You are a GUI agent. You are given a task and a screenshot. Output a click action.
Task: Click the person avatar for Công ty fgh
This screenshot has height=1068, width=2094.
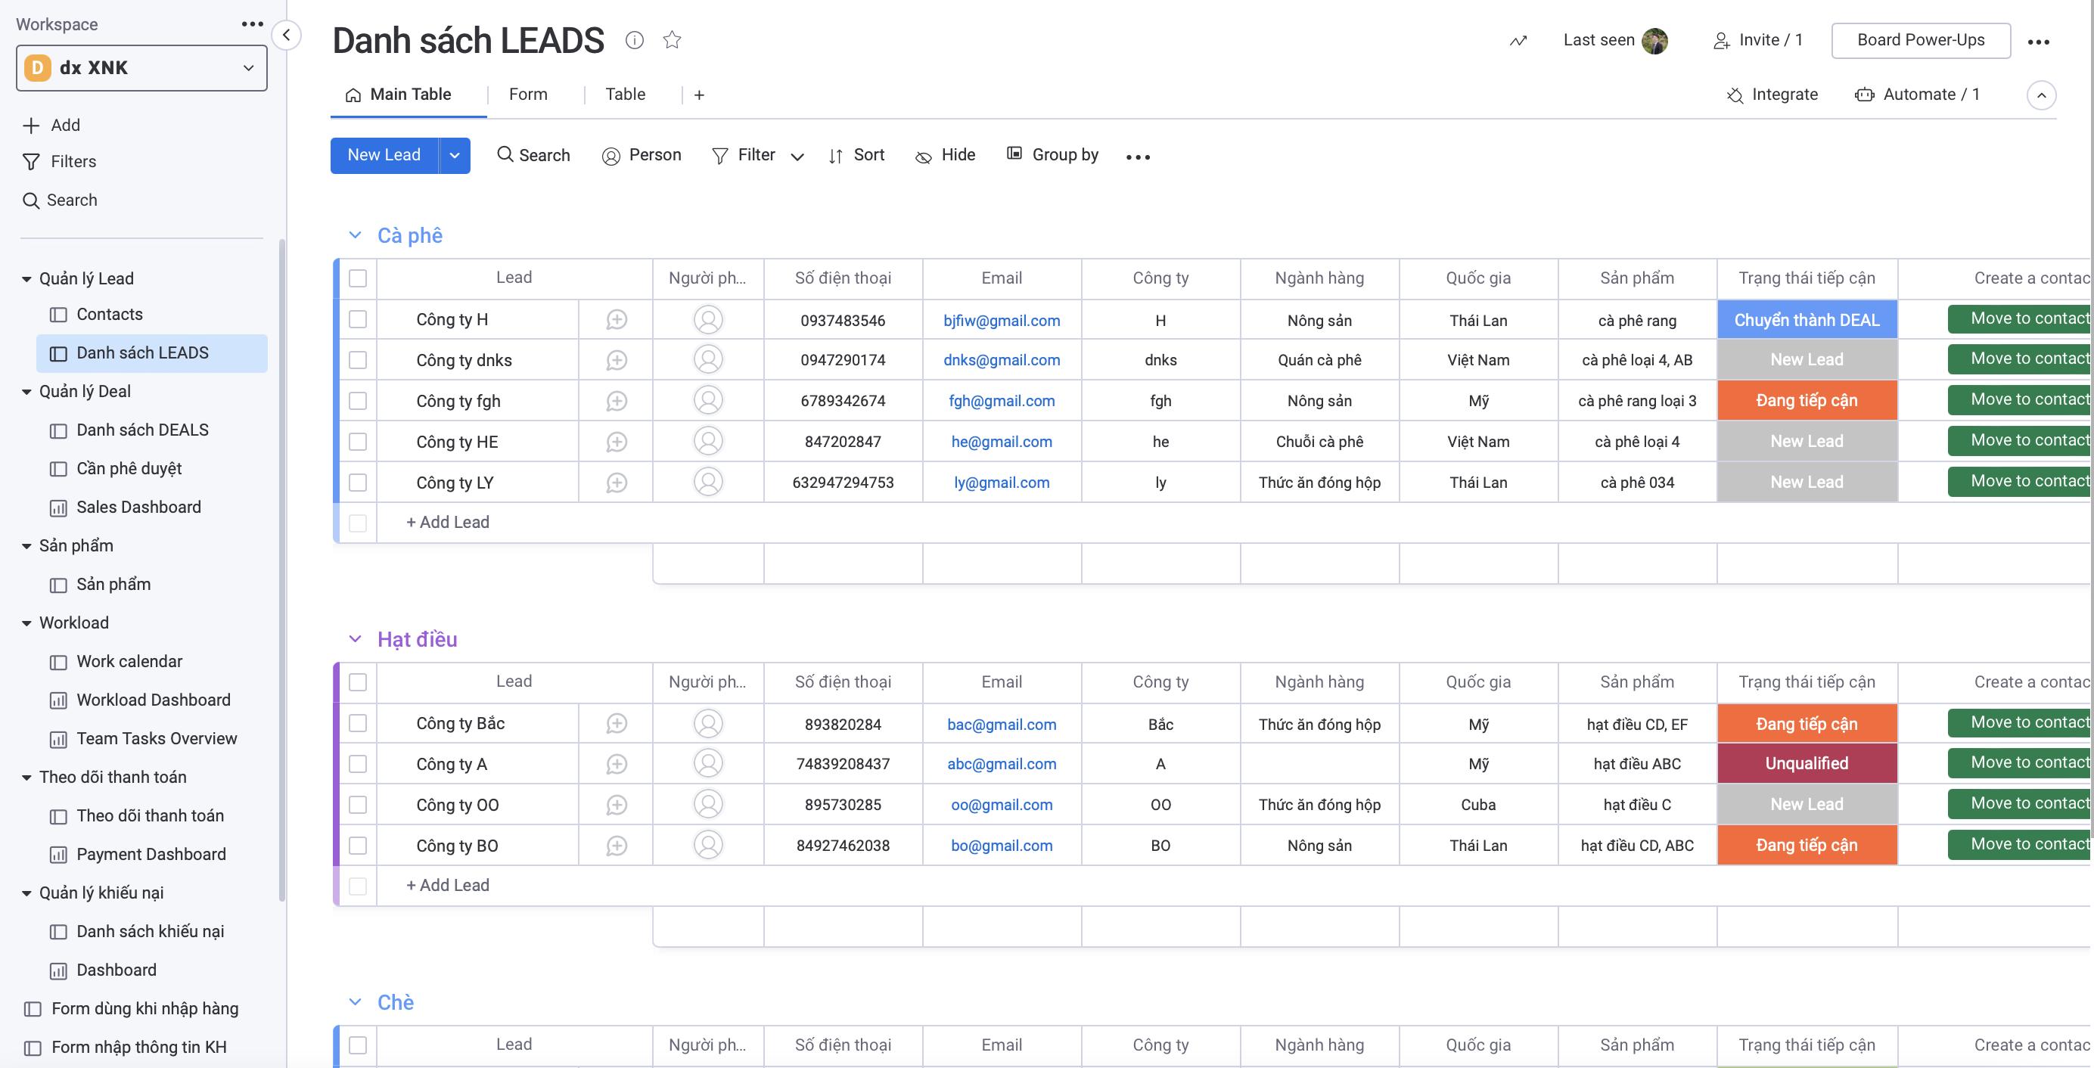click(x=708, y=401)
